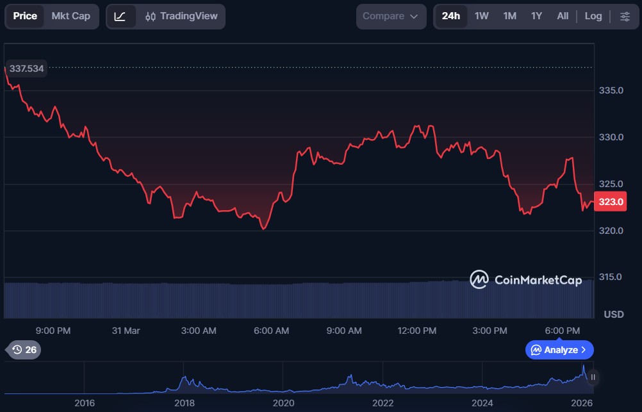Viewport: 642px width, 412px height.
Task: Select the 1W time range tab
Action: 482,16
